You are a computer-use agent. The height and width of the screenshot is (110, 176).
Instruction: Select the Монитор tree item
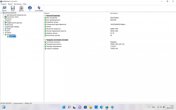click(x=10, y=25)
